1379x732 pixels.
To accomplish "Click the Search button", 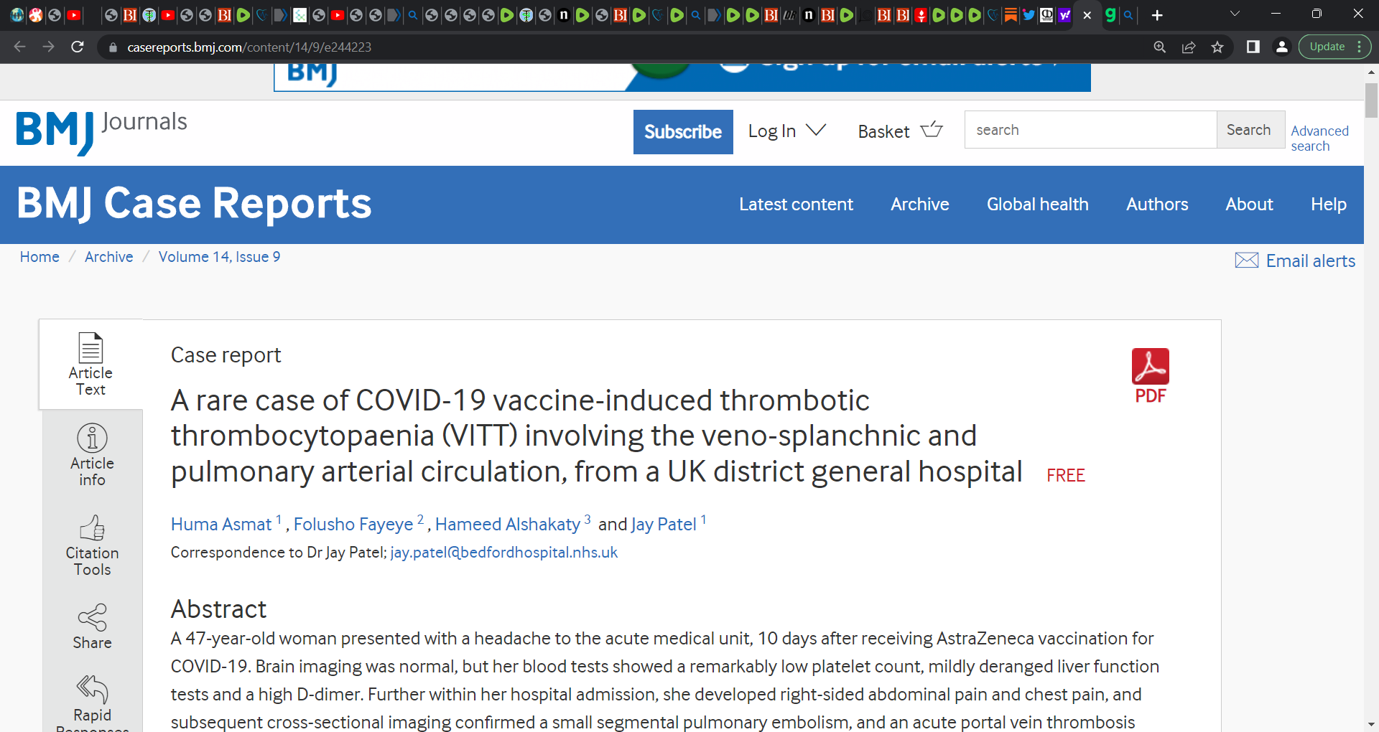I will point(1250,130).
